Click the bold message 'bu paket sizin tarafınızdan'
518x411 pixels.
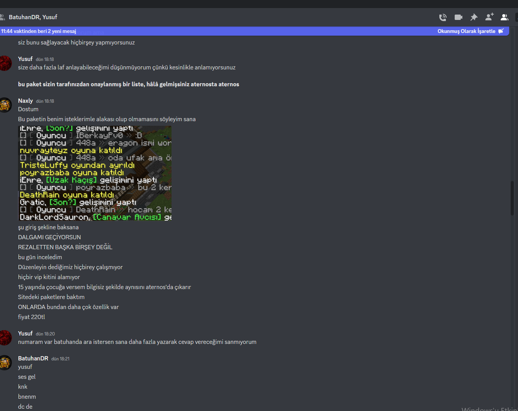pos(129,84)
